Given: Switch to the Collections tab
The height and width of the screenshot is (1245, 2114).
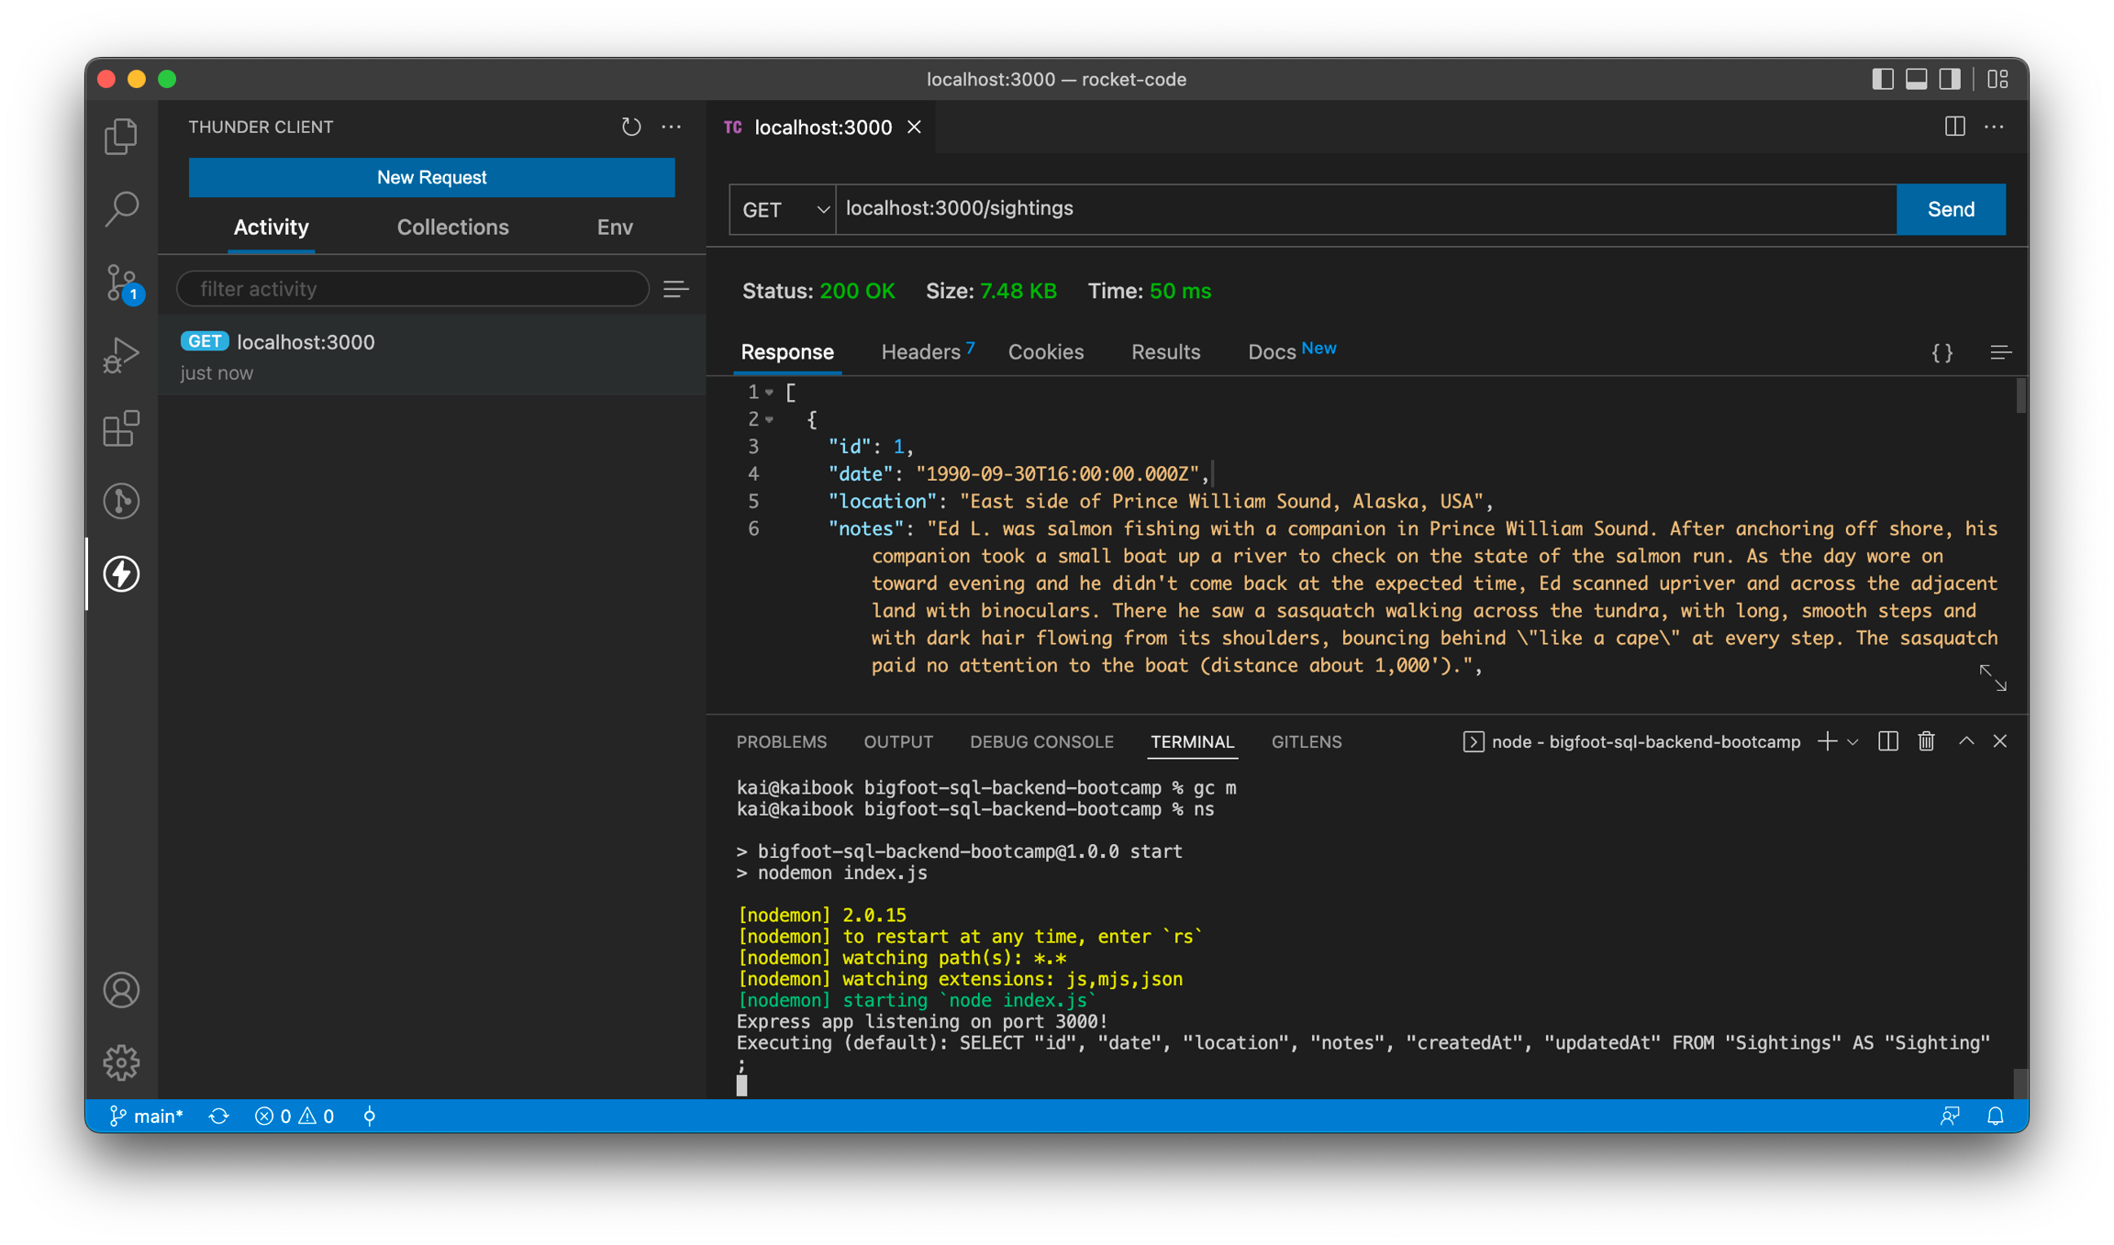Looking at the screenshot, I should coord(452,227).
